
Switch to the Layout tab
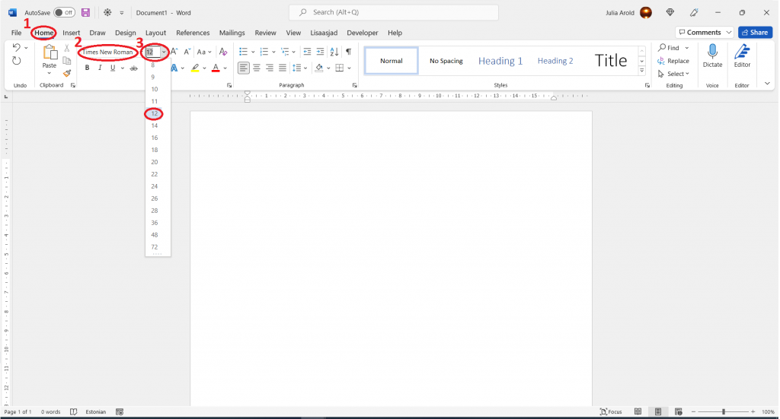155,33
